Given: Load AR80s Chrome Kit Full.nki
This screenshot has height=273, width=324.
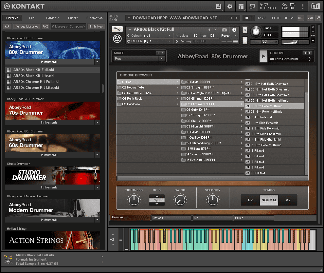Looking at the screenshot, I should click(x=52, y=82).
